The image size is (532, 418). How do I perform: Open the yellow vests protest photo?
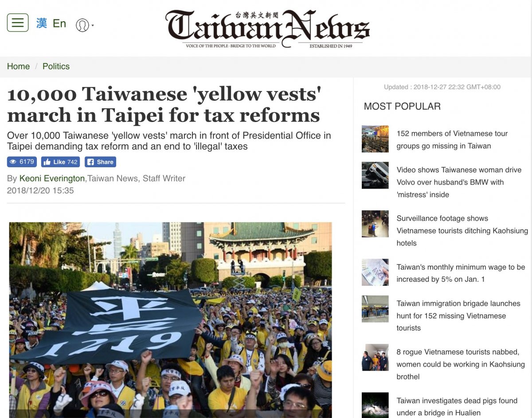[x=171, y=319]
